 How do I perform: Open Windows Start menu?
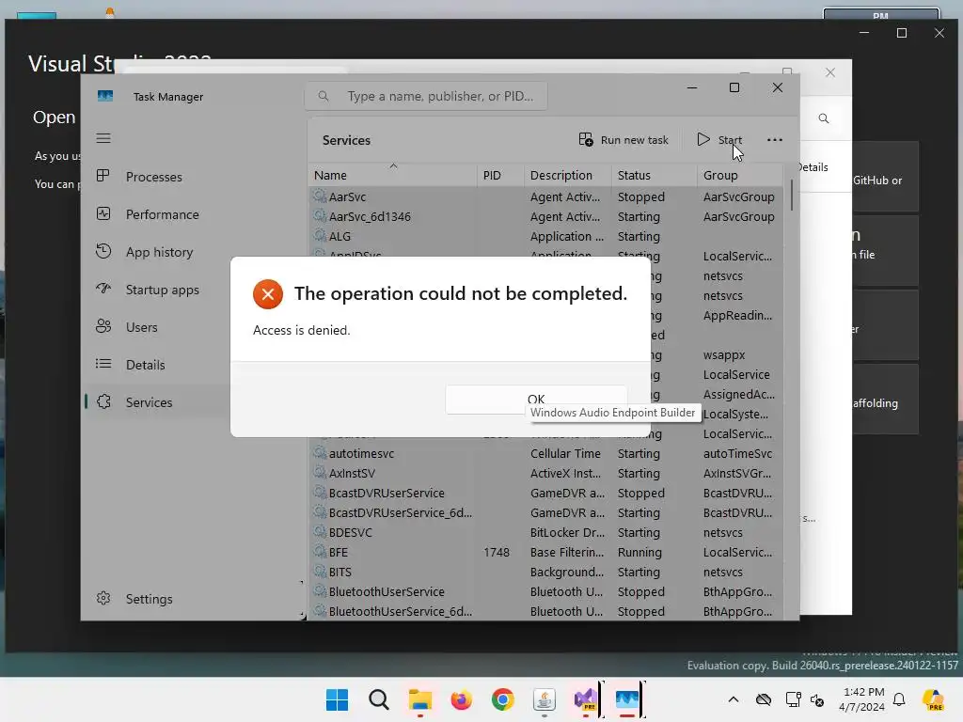tap(337, 699)
